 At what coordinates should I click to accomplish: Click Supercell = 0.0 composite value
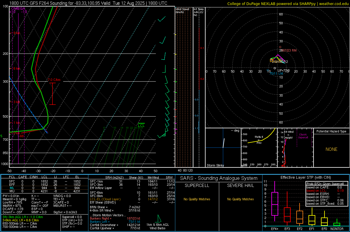point(72,217)
